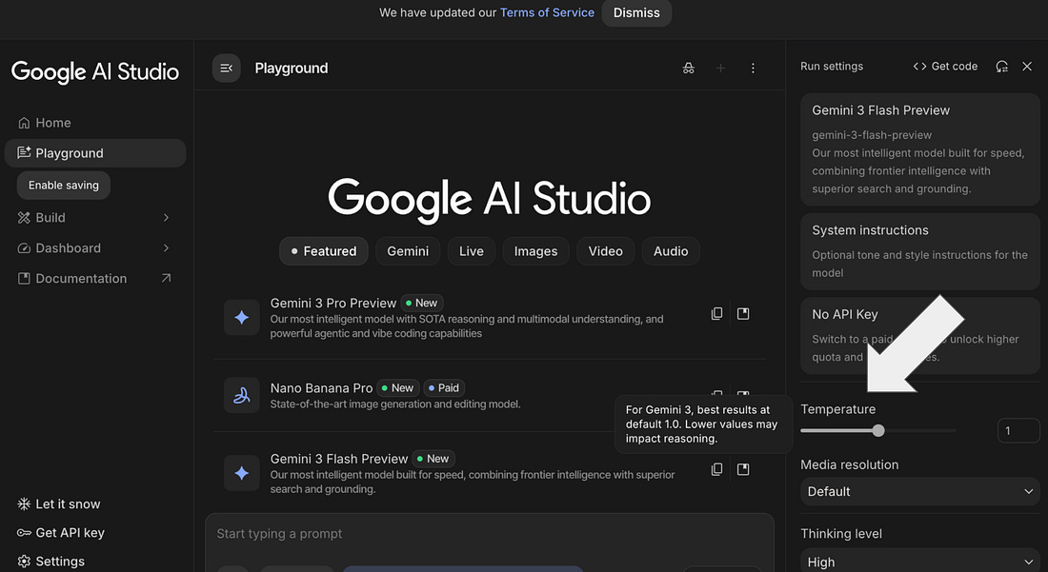Select the Video filter tab
Image resolution: width=1048 pixels, height=572 pixels.
click(x=606, y=251)
